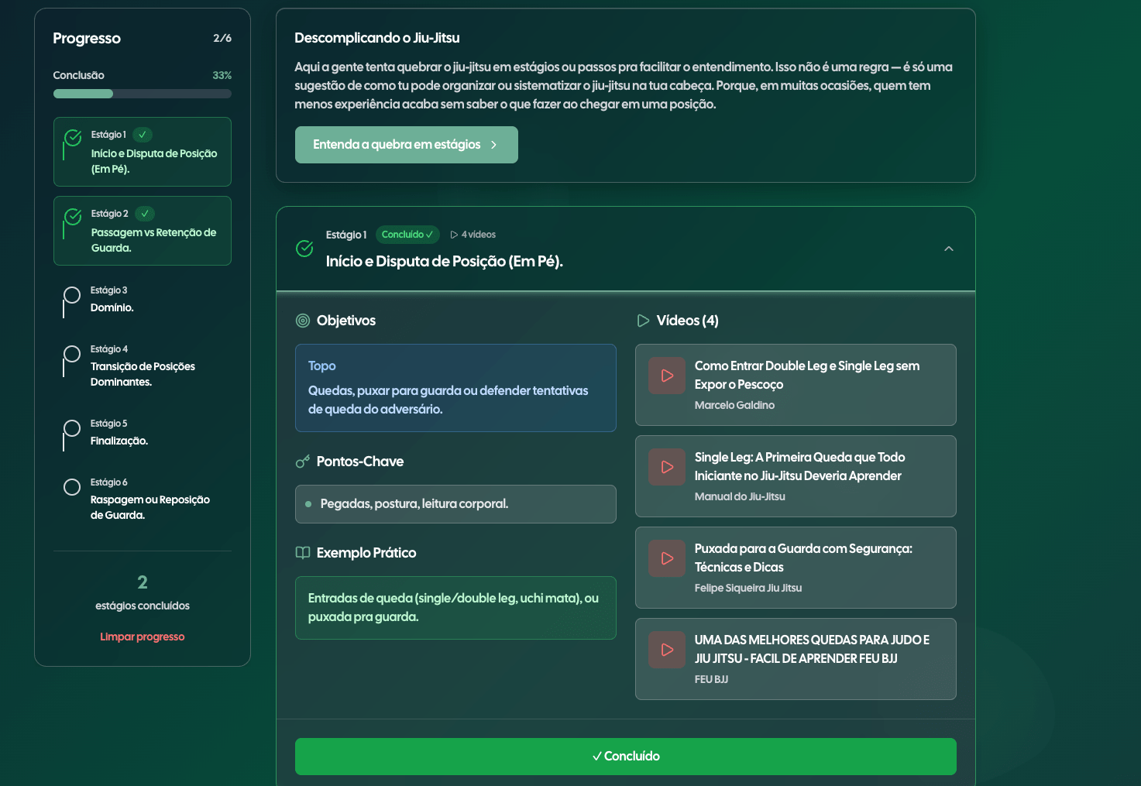Toggle the Estágio 6 Raspagem completion circle
This screenshot has height=786, width=1141.
[72, 487]
